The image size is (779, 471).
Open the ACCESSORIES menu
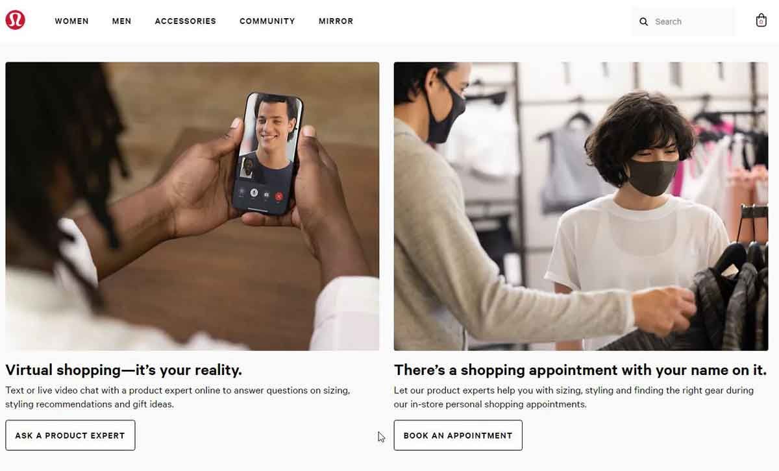(185, 21)
